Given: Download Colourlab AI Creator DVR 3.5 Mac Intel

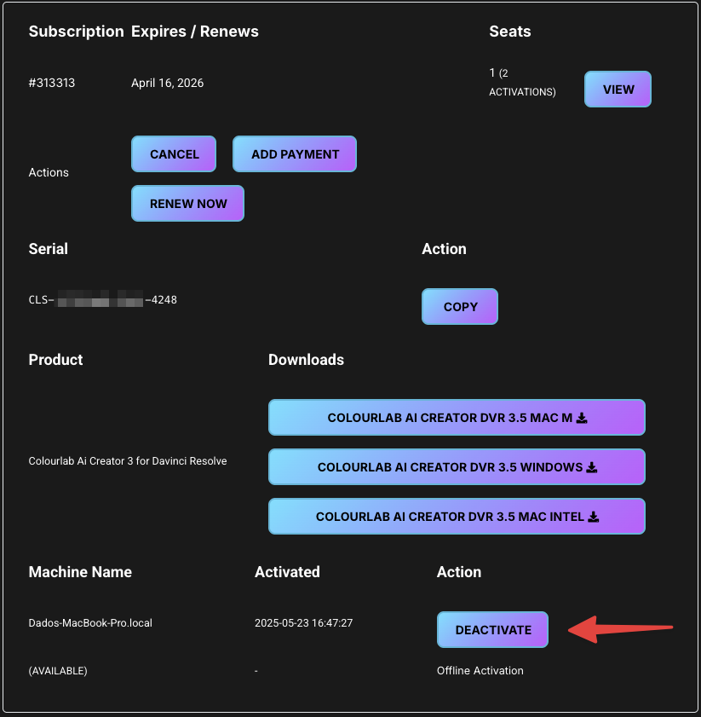Looking at the screenshot, I should click(457, 517).
